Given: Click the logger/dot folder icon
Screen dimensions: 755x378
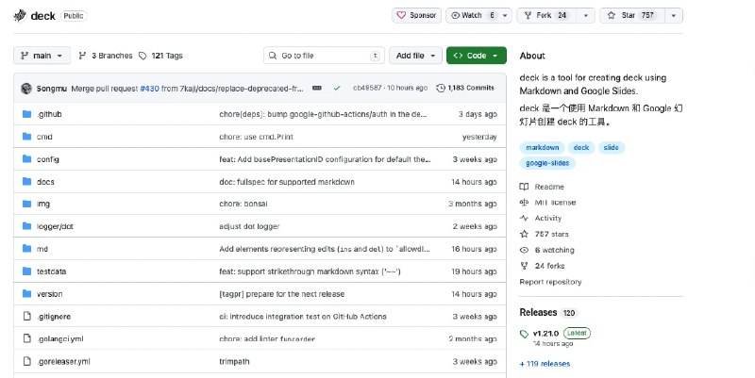Looking at the screenshot, I should coord(27,226).
